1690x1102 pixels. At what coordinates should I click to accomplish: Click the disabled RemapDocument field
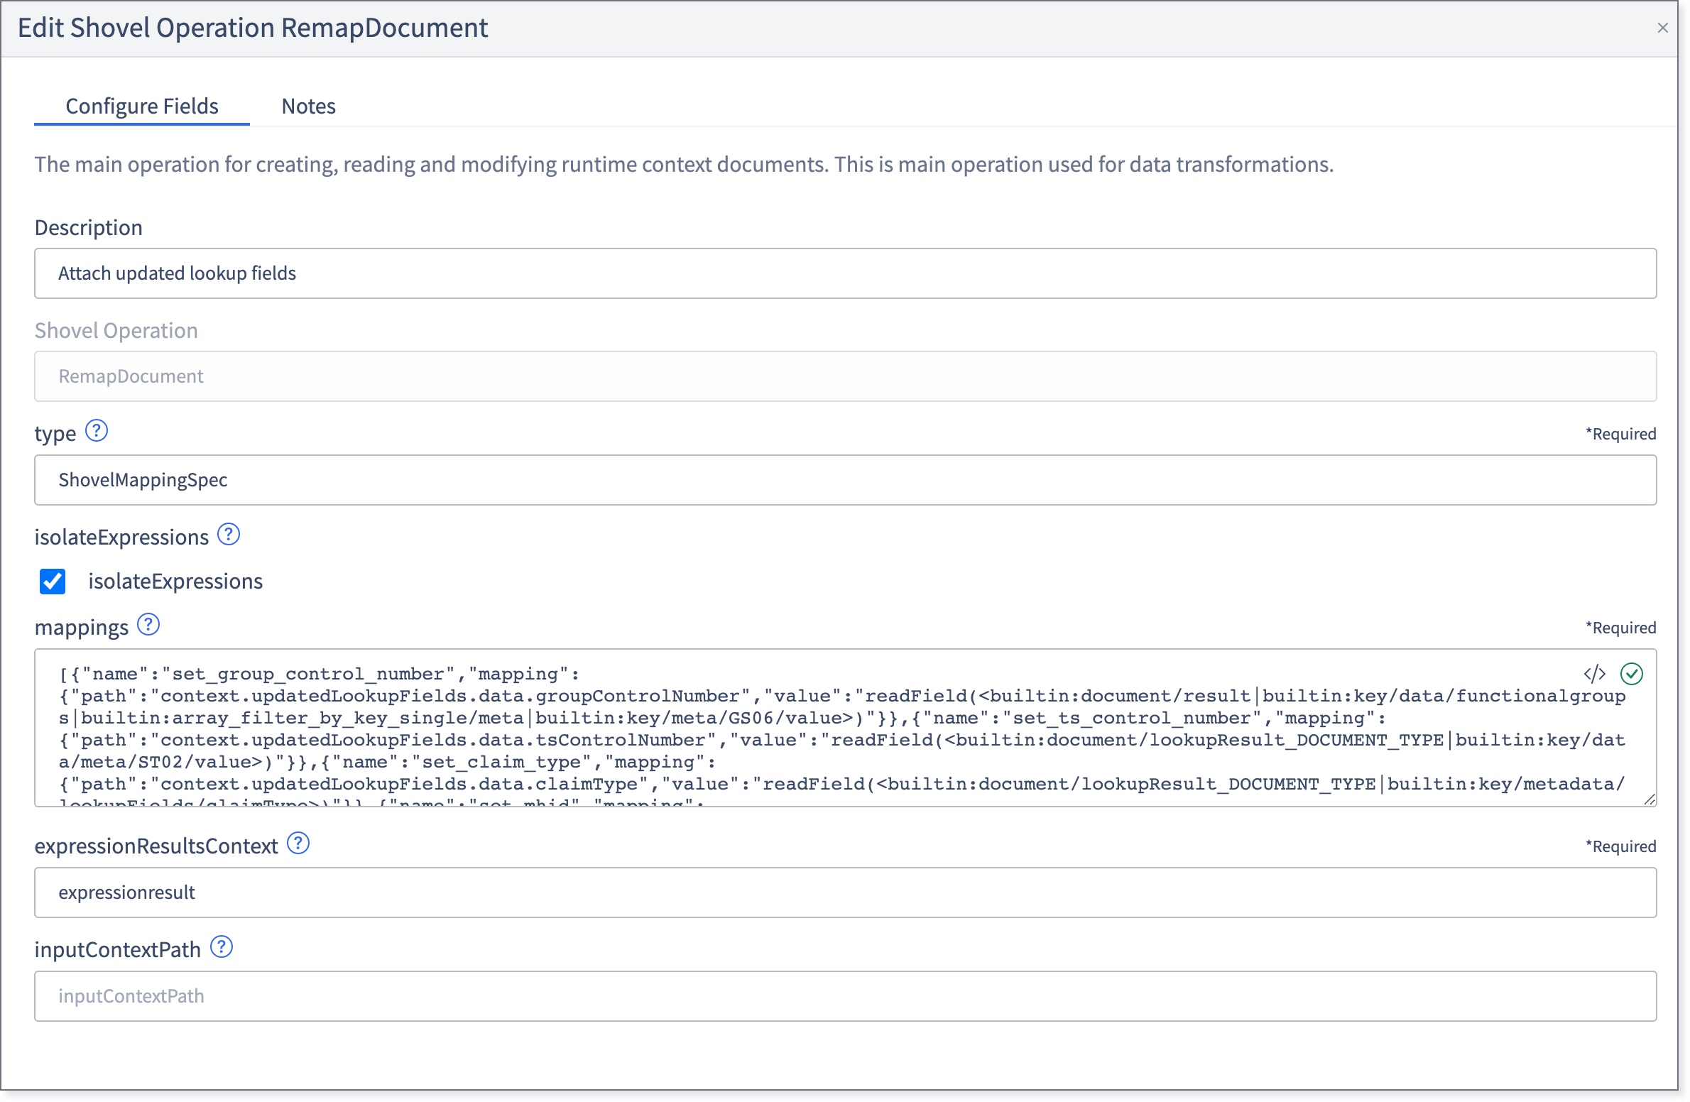click(x=846, y=376)
